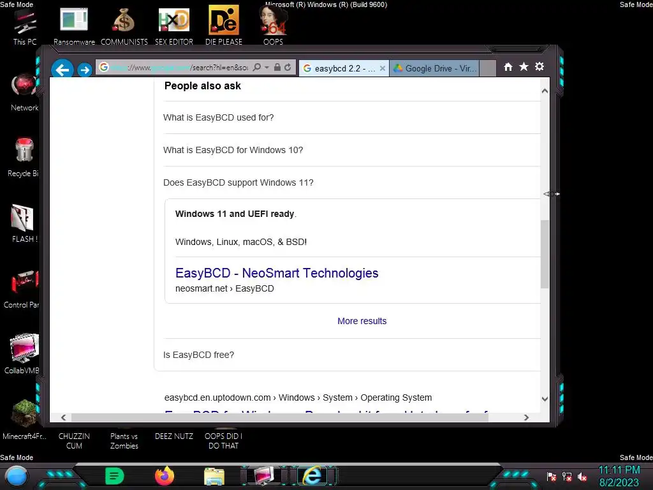Screen dimensions: 653x490
Task: Click the network tray icon
Action: pyautogui.click(x=567, y=477)
